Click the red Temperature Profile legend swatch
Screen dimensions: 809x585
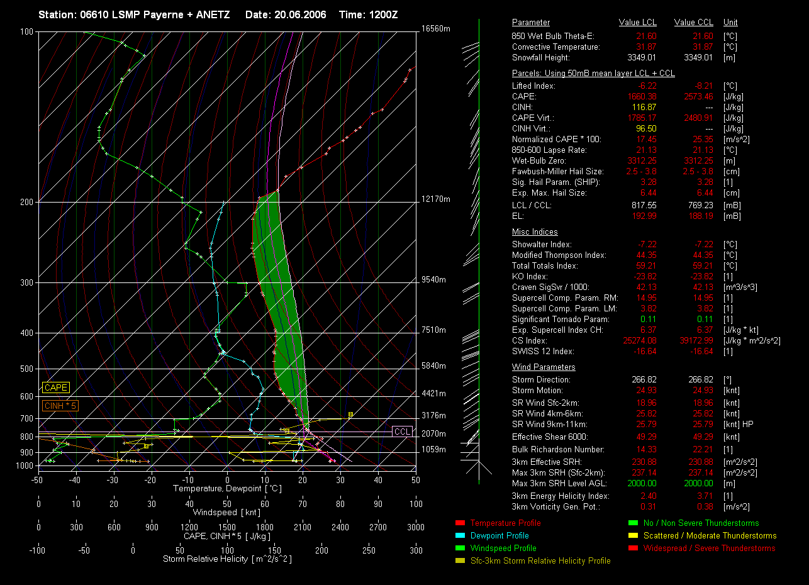click(459, 523)
